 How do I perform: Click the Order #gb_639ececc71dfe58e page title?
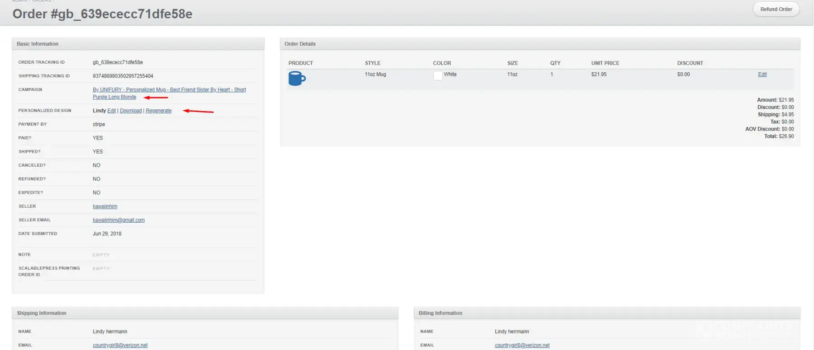click(x=102, y=14)
